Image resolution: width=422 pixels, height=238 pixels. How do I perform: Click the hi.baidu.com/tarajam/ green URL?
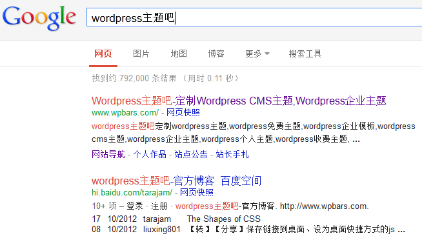tap(132, 193)
